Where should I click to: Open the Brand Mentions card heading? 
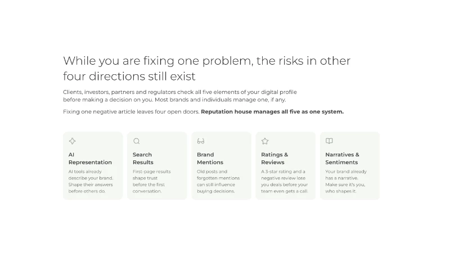210,159
